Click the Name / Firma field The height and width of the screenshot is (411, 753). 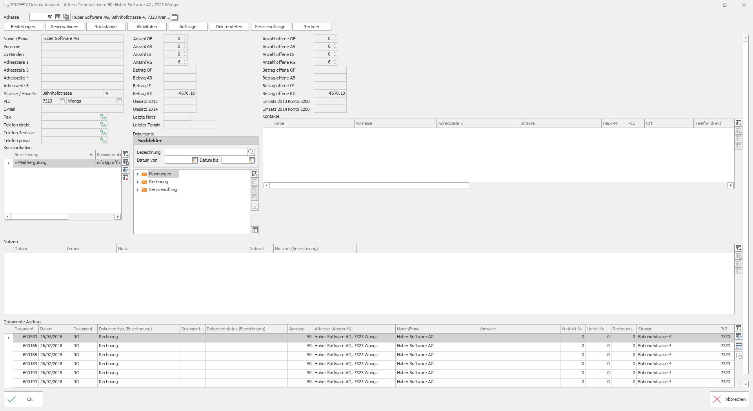pyautogui.click(x=82, y=38)
